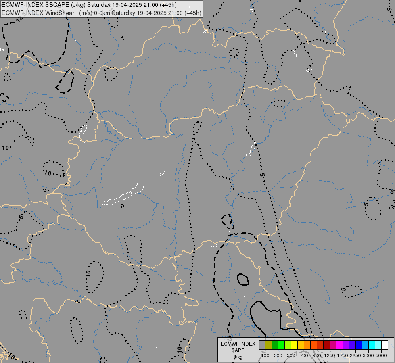Click the SBCAPE title line in header
Image resolution: width=395 pixels, height=363 pixels.
(89, 5)
